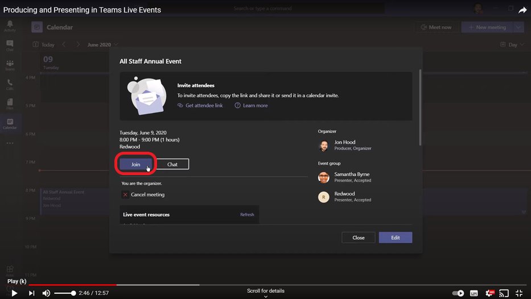Viewport: 531px width, 299px height.
Task: Cast video with Play on TV icon
Action: (x=504, y=293)
